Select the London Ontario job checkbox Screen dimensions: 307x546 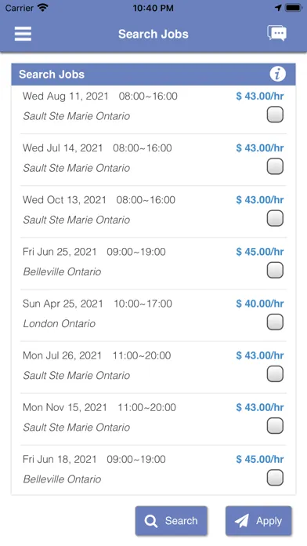point(275,322)
